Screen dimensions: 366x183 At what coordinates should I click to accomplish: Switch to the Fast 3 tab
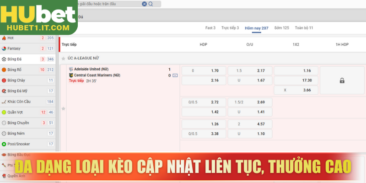(x=210, y=28)
